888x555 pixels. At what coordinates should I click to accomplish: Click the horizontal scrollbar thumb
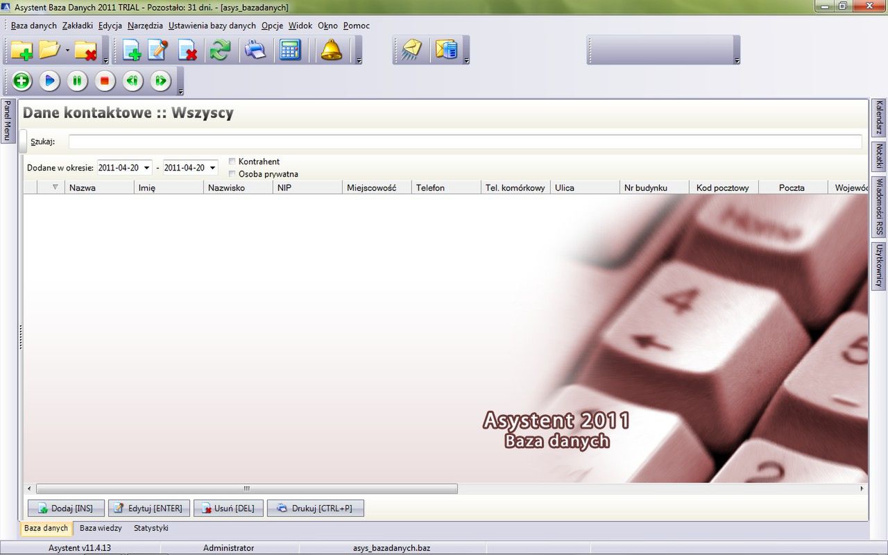247,488
